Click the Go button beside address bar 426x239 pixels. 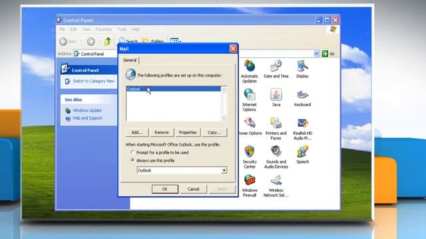(328, 54)
